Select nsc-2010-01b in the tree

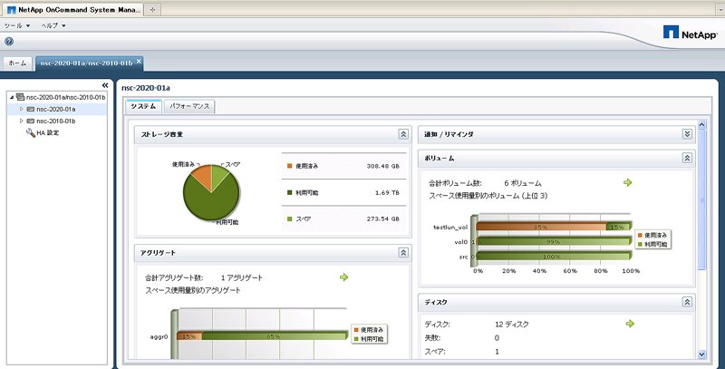[x=56, y=121]
